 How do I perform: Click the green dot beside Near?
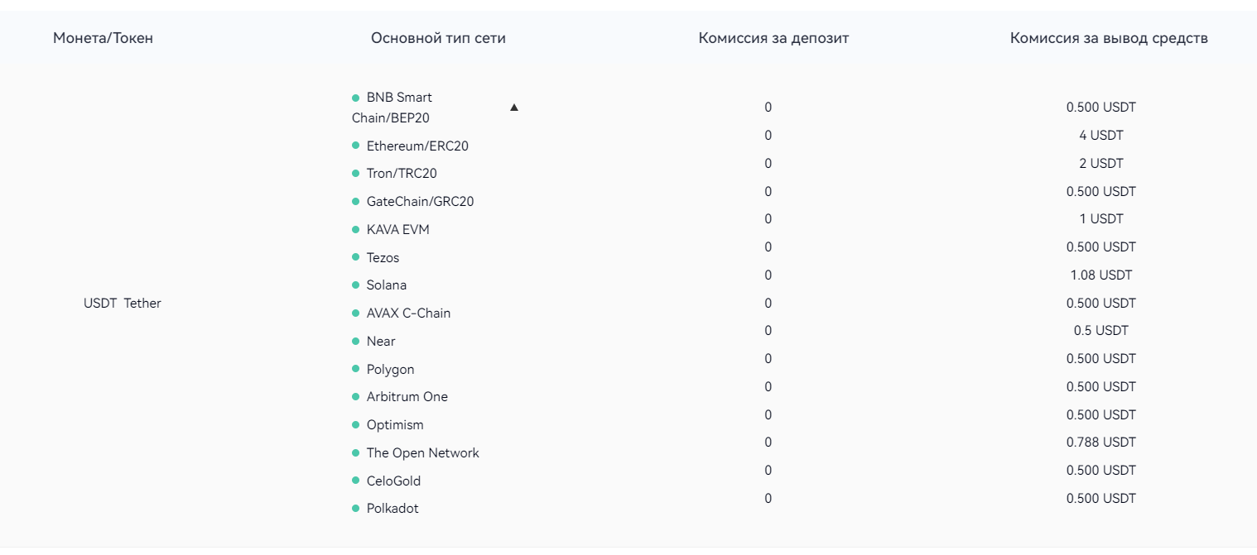[x=356, y=342]
